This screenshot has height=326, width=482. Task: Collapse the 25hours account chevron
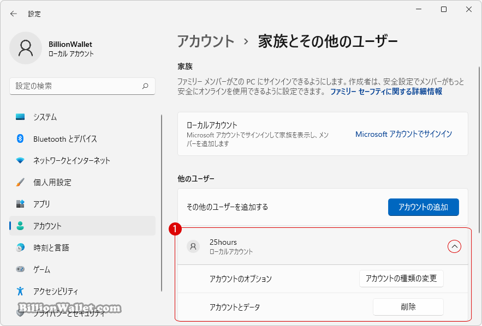(x=454, y=246)
